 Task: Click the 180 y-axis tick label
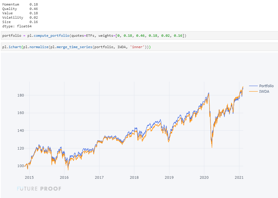point(20,95)
